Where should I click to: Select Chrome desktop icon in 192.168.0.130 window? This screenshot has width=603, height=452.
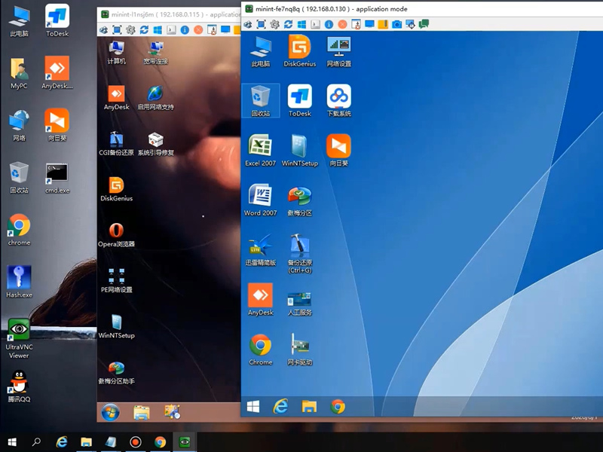pyautogui.click(x=260, y=349)
